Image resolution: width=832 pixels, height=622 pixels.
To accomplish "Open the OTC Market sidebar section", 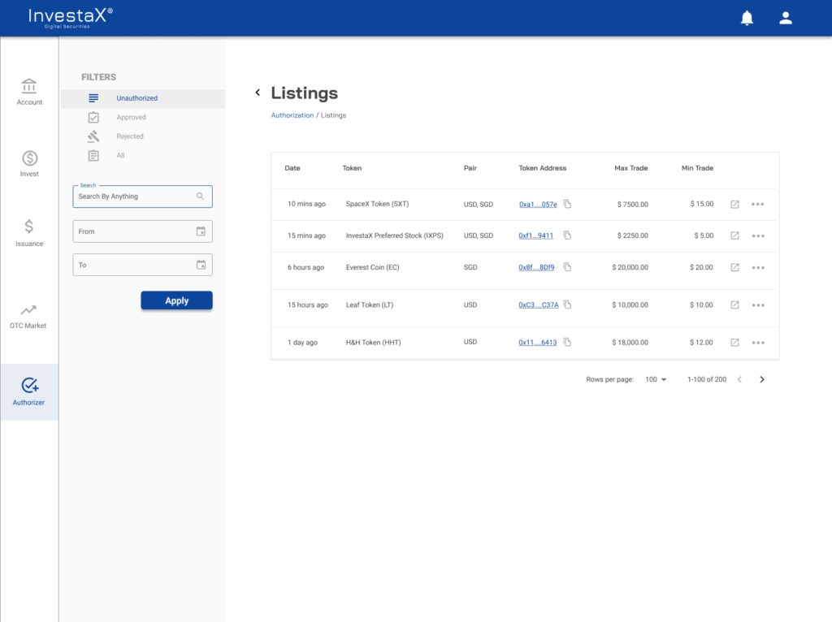I will [28, 316].
